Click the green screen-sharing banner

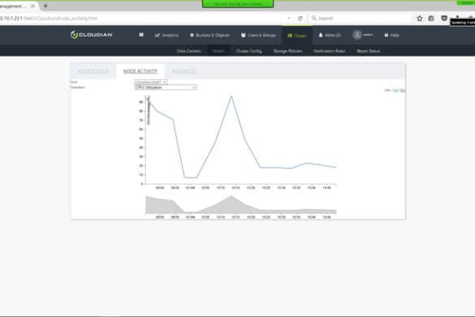(238, 3)
